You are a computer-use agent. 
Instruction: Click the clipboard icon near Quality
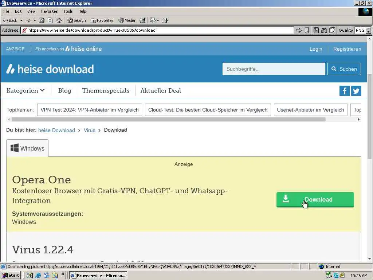(332, 30)
